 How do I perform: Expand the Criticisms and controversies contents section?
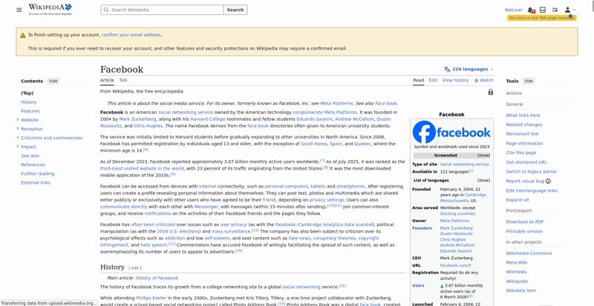[x=17, y=138]
